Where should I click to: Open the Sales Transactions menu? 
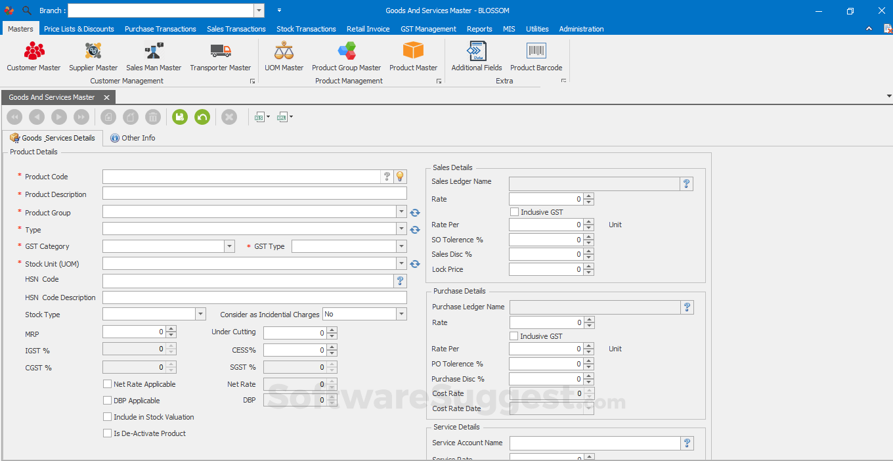click(x=236, y=29)
